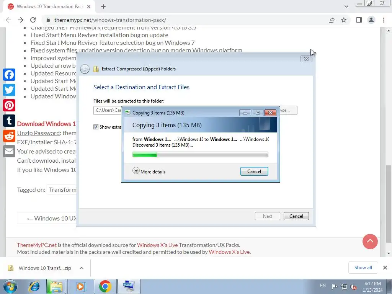
Task: Click the Email share icon
Action: click(9, 151)
